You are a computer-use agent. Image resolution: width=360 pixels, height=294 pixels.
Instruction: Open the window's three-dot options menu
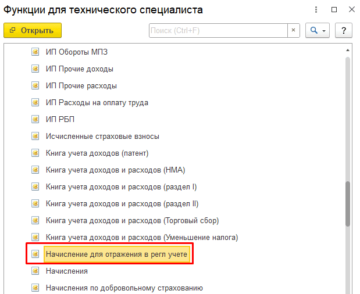point(316,10)
